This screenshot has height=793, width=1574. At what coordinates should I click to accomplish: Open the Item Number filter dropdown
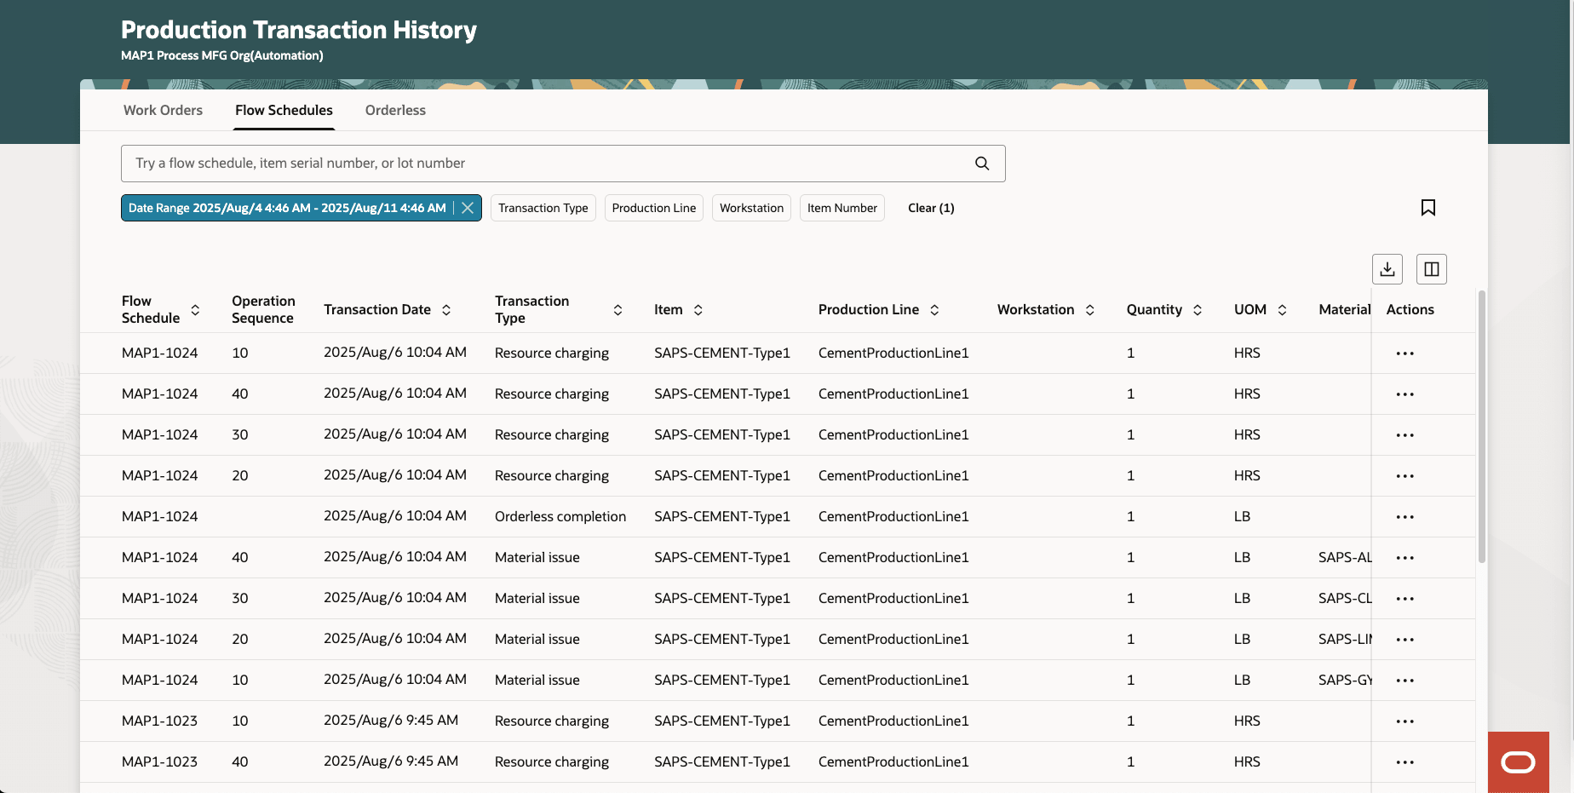coord(842,207)
